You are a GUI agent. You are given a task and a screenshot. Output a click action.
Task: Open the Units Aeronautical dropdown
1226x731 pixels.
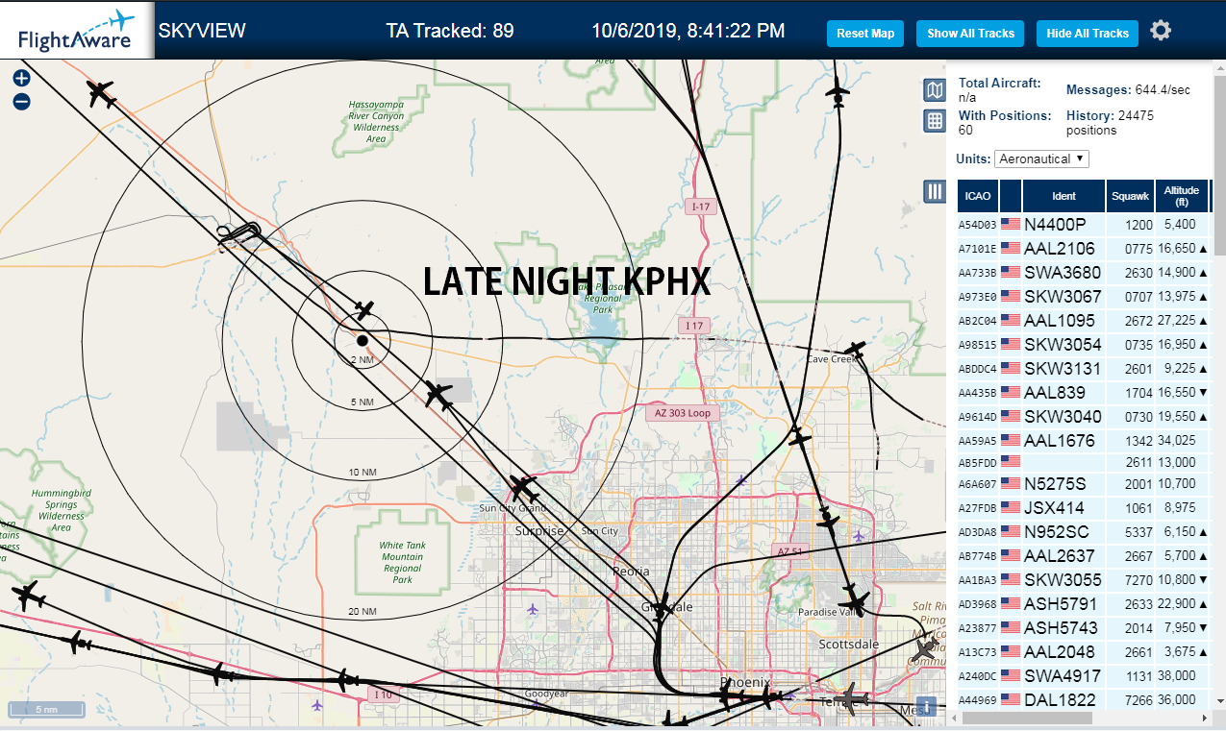click(x=1041, y=158)
